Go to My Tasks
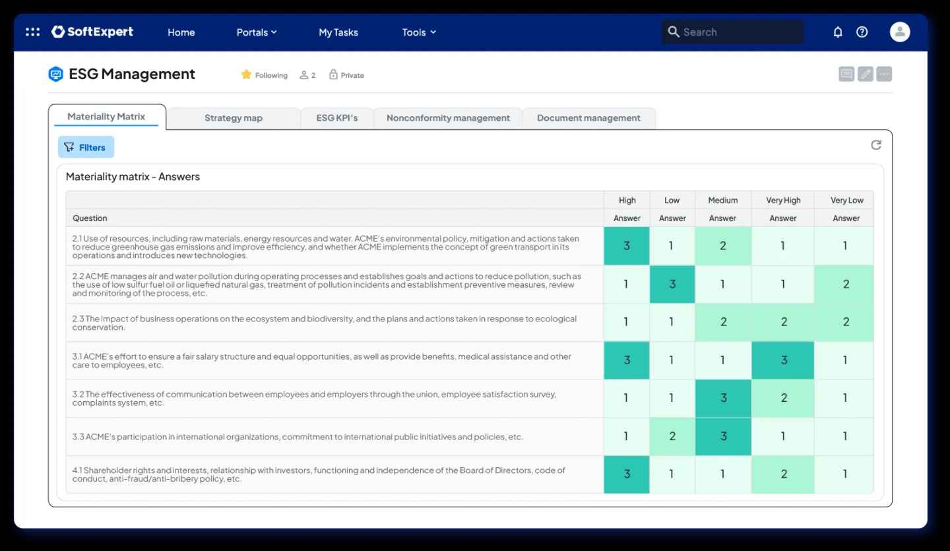 pyautogui.click(x=338, y=32)
